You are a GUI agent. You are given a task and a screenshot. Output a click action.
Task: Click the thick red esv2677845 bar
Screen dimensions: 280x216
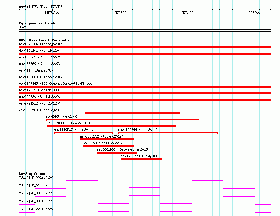(x=145, y=87)
